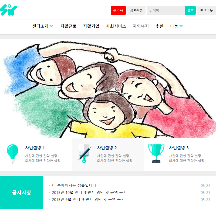Click the light bulb icon for 사업설명 1
216x209 pixels.
pos(12,154)
